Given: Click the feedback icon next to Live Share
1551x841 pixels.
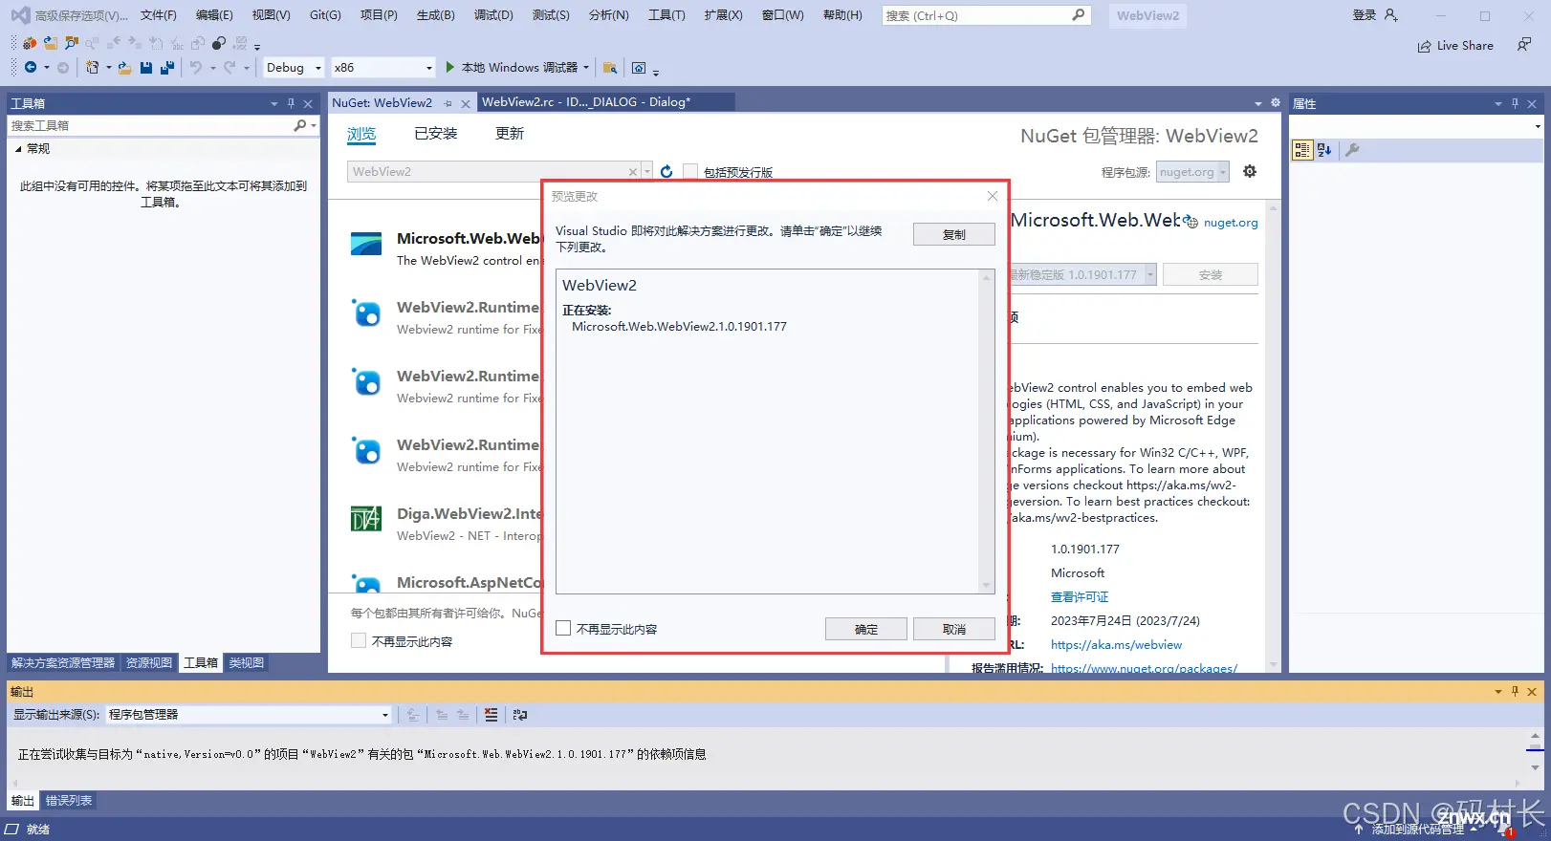Looking at the screenshot, I should (x=1524, y=45).
